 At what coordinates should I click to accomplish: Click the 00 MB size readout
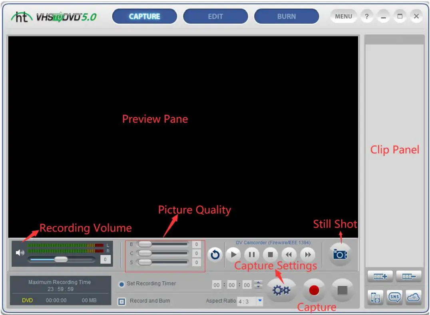point(89,301)
